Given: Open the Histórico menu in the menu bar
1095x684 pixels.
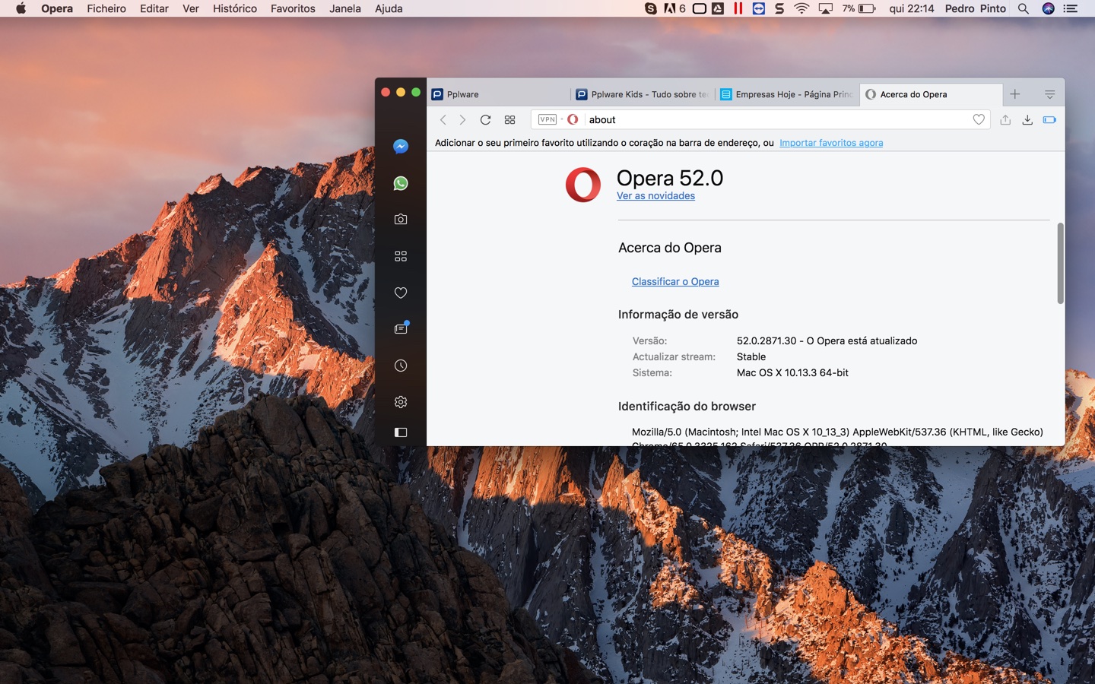Looking at the screenshot, I should coord(234,8).
